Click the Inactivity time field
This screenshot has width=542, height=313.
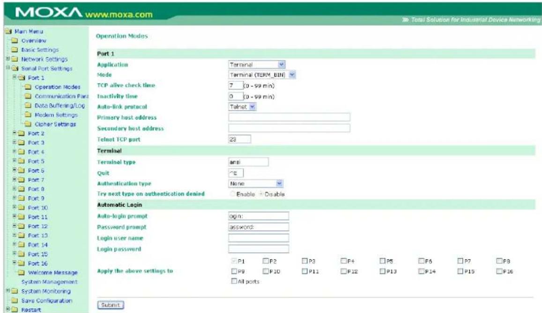coord(236,97)
